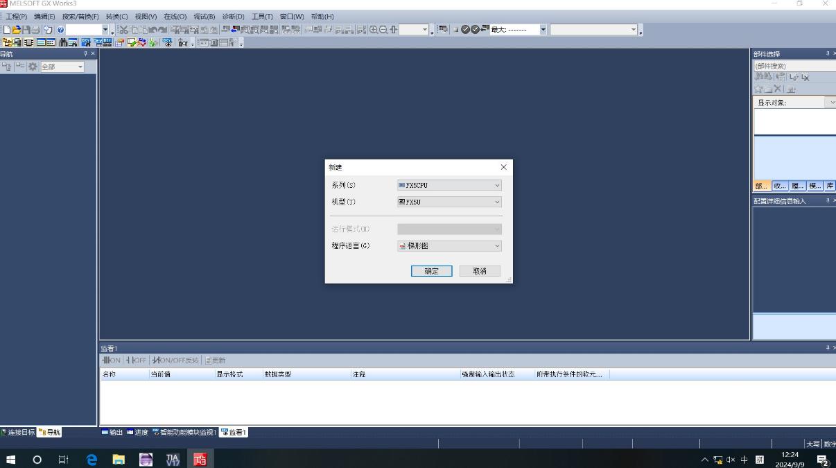Click the 数据类型 column header
836x468 pixels.
306,374
